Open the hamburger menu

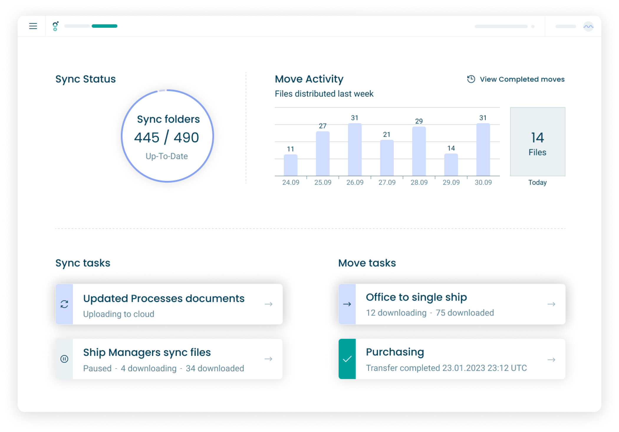pyautogui.click(x=33, y=26)
